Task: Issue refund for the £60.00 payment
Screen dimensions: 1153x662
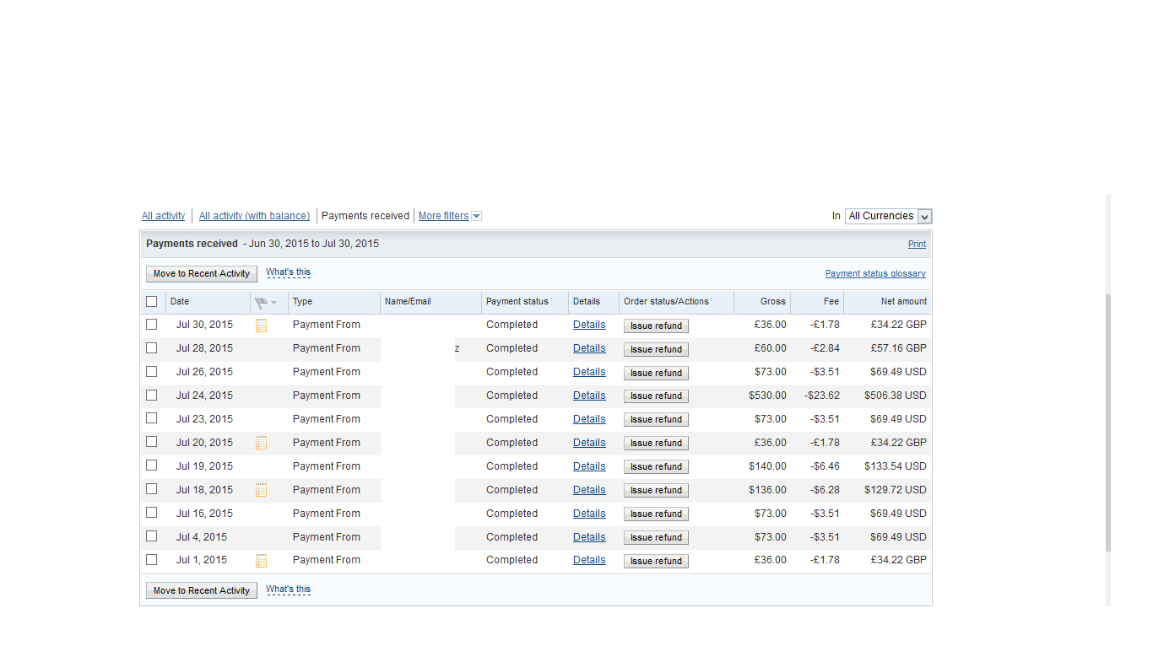Action: click(x=656, y=349)
